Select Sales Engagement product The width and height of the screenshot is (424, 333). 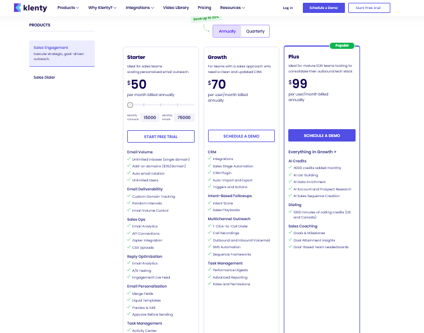[62, 53]
